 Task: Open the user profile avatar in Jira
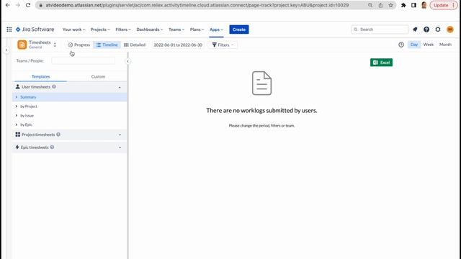coord(449,29)
